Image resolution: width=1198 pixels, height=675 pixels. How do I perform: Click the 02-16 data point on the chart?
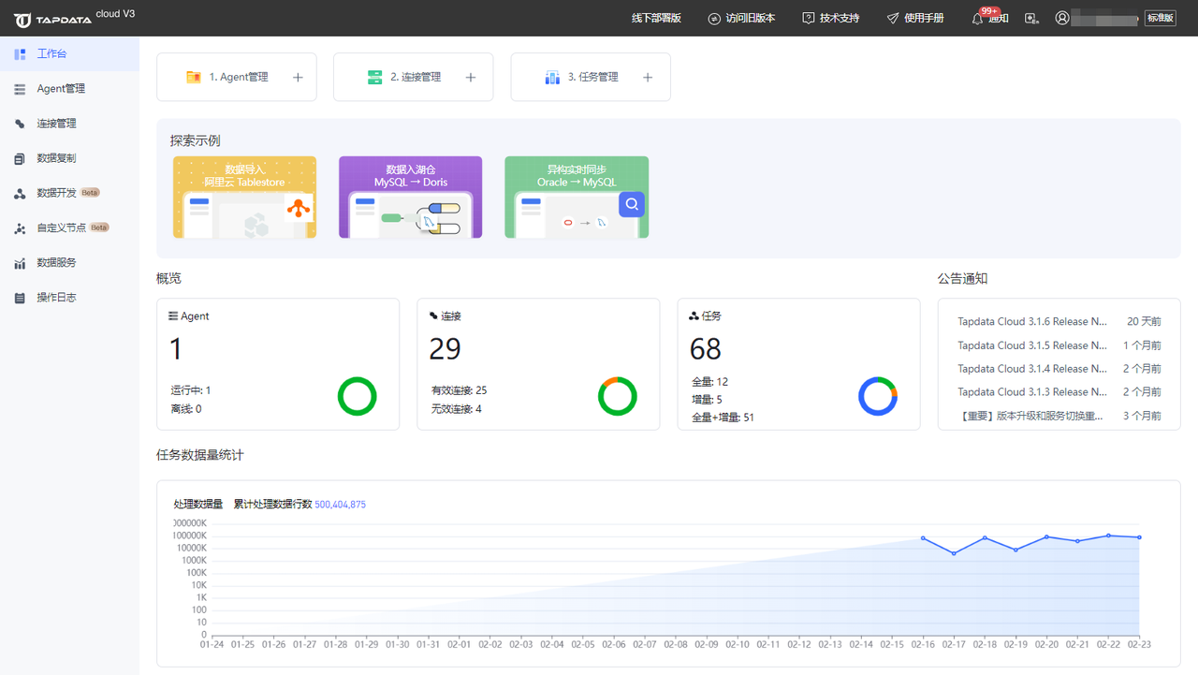[923, 538]
